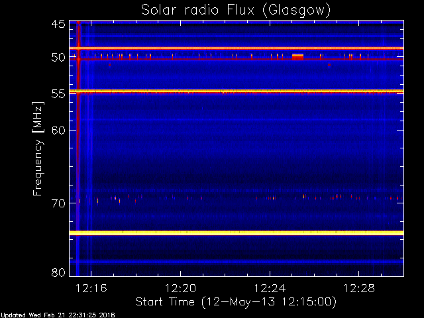Select the 'Frequency [MHz]' axis label
Viewport: 424px width, 318px height.
point(38,148)
